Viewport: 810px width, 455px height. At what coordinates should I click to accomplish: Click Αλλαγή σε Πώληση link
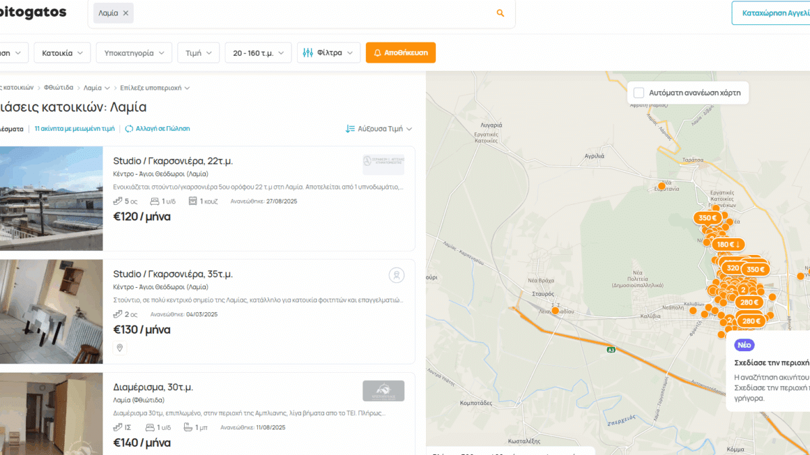click(157, 128)
